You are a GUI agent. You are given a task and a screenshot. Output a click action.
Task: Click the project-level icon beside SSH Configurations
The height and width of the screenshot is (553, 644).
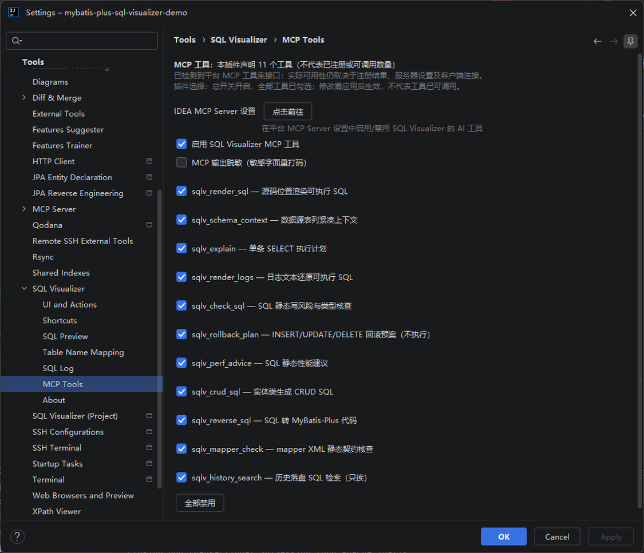click(149, 432)
